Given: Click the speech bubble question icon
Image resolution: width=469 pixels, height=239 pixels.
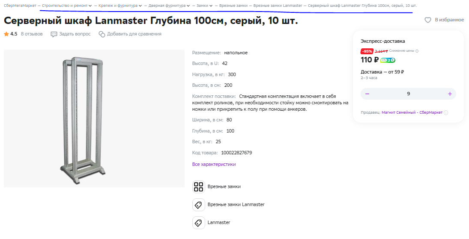Looking at the screenshot, I should tap(54, 34).
